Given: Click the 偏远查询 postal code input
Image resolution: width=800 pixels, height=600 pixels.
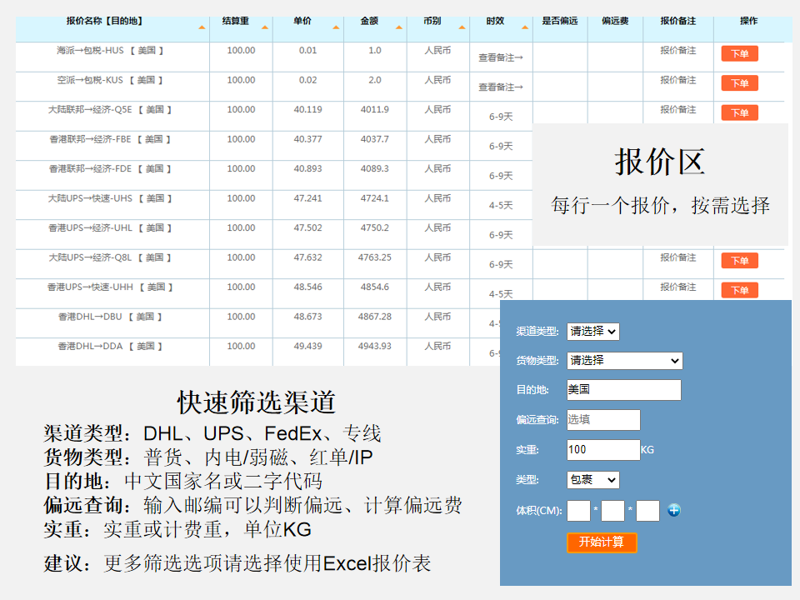Looking at the screenshot, I should (x=603, y=420).
